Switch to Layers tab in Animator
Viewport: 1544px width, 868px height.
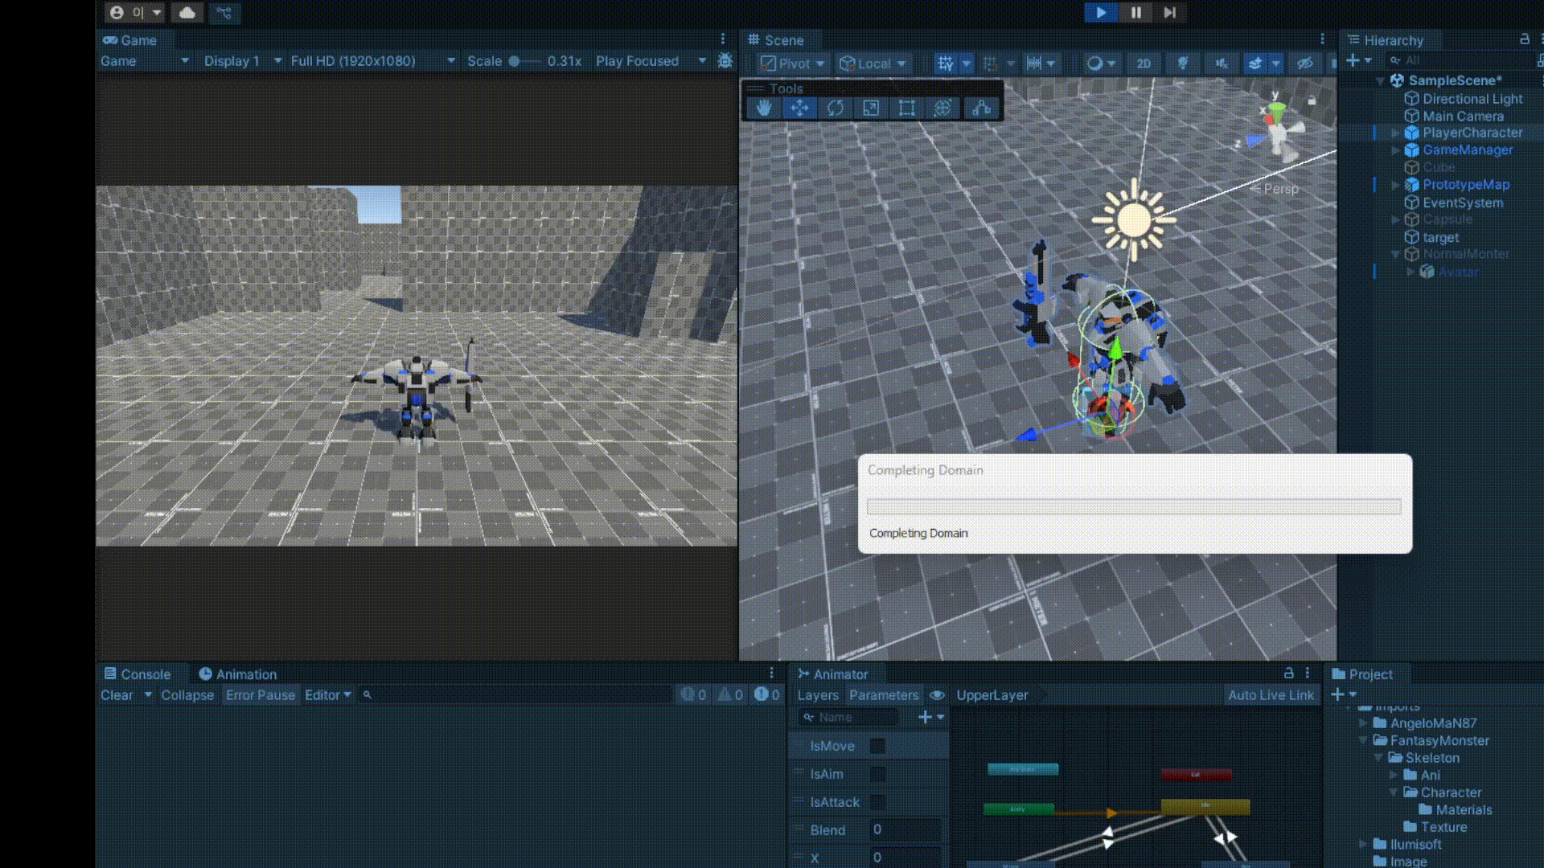817,695
